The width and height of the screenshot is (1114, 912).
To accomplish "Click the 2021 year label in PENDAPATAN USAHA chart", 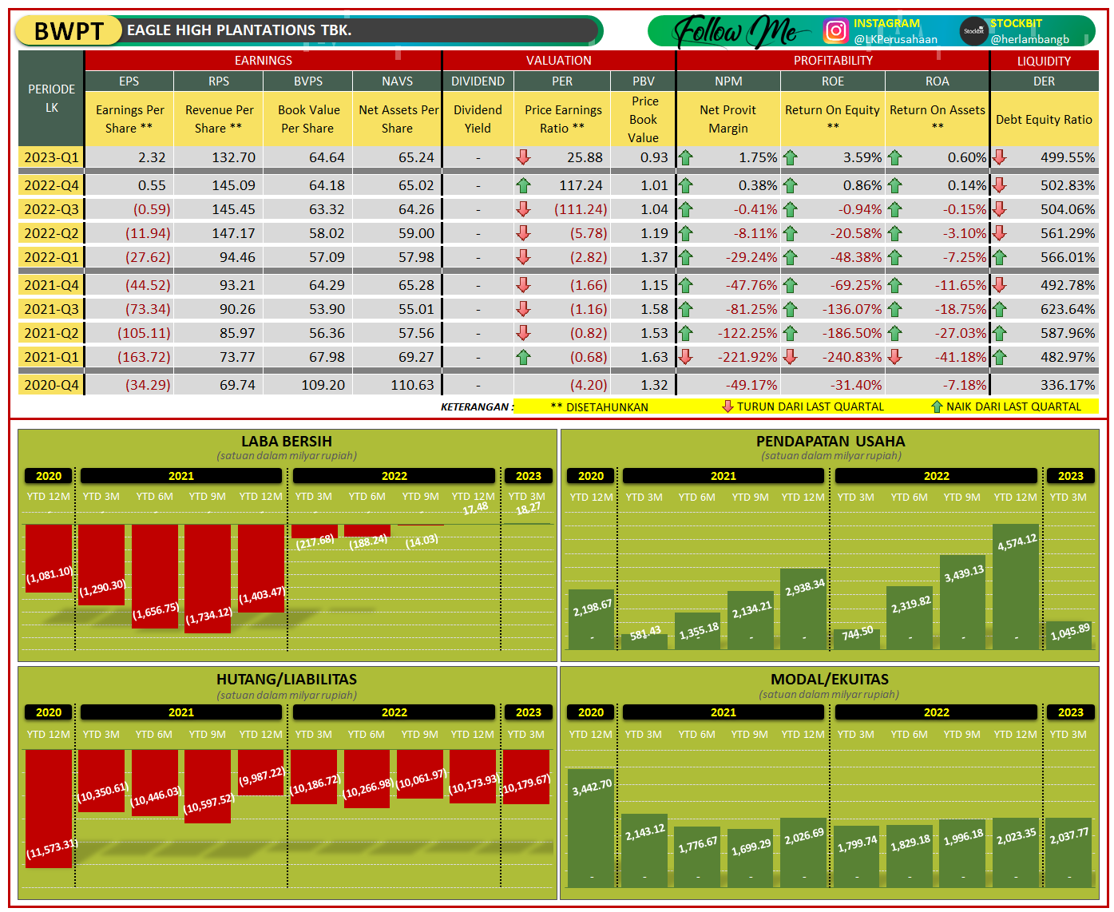I will pyautogui.click(x=724, y=476).
